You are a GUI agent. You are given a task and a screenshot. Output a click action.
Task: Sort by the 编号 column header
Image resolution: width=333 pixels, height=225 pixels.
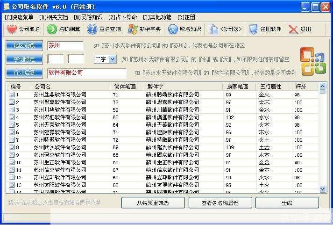coord(19,87)
